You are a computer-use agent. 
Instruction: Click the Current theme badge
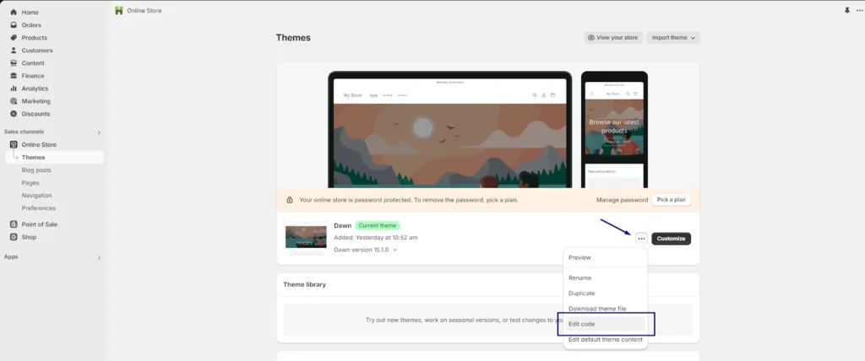point(378,225)
